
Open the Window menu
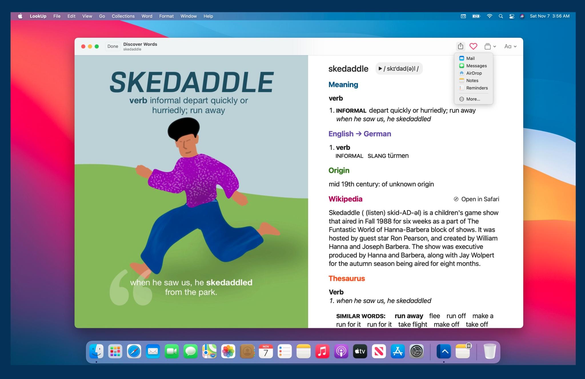click(189, 16)
